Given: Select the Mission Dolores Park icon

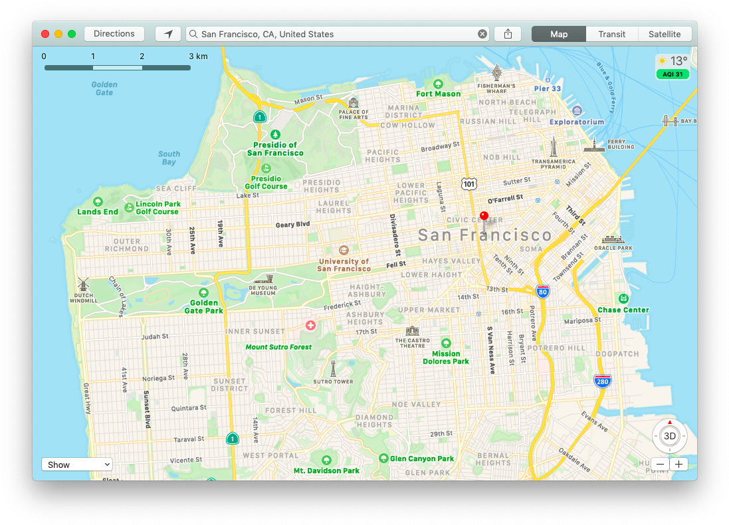Looking at the screenshot, I should pos(446,343).
